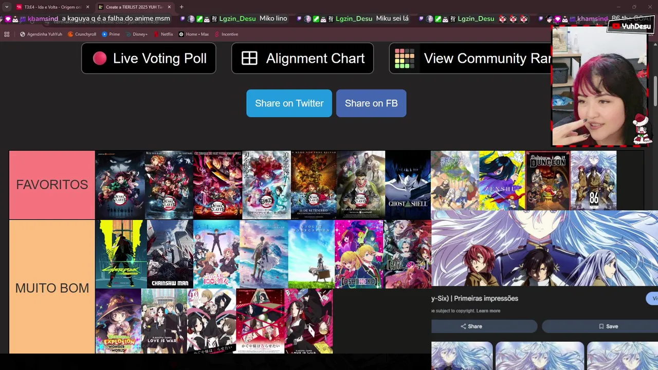Close the 'Create a TIERLIST 2025 YUH' tab

click(x=169, y=7)
